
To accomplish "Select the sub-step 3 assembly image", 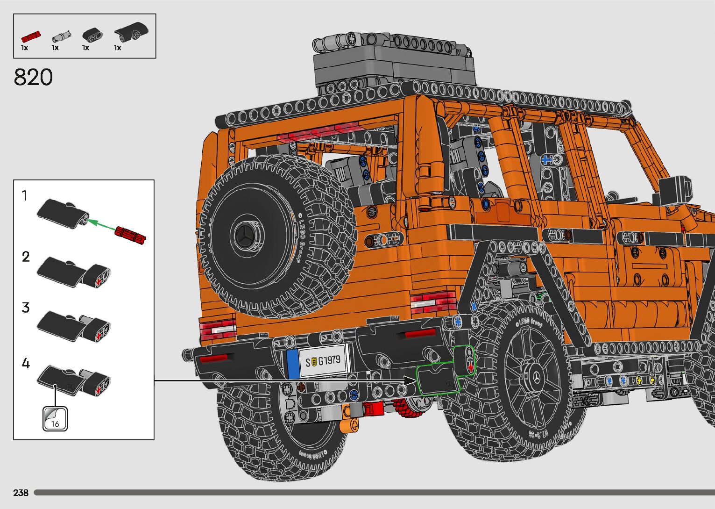I will pyautogui.click(x=74, y=325).
